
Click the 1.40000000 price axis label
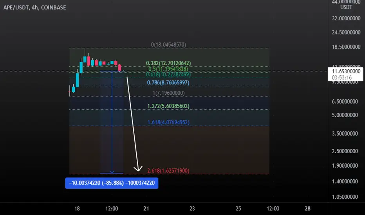(345, 181)
